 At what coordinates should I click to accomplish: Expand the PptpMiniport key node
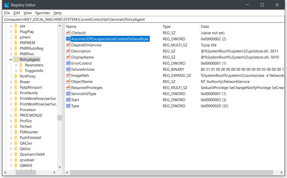[11, 87]
